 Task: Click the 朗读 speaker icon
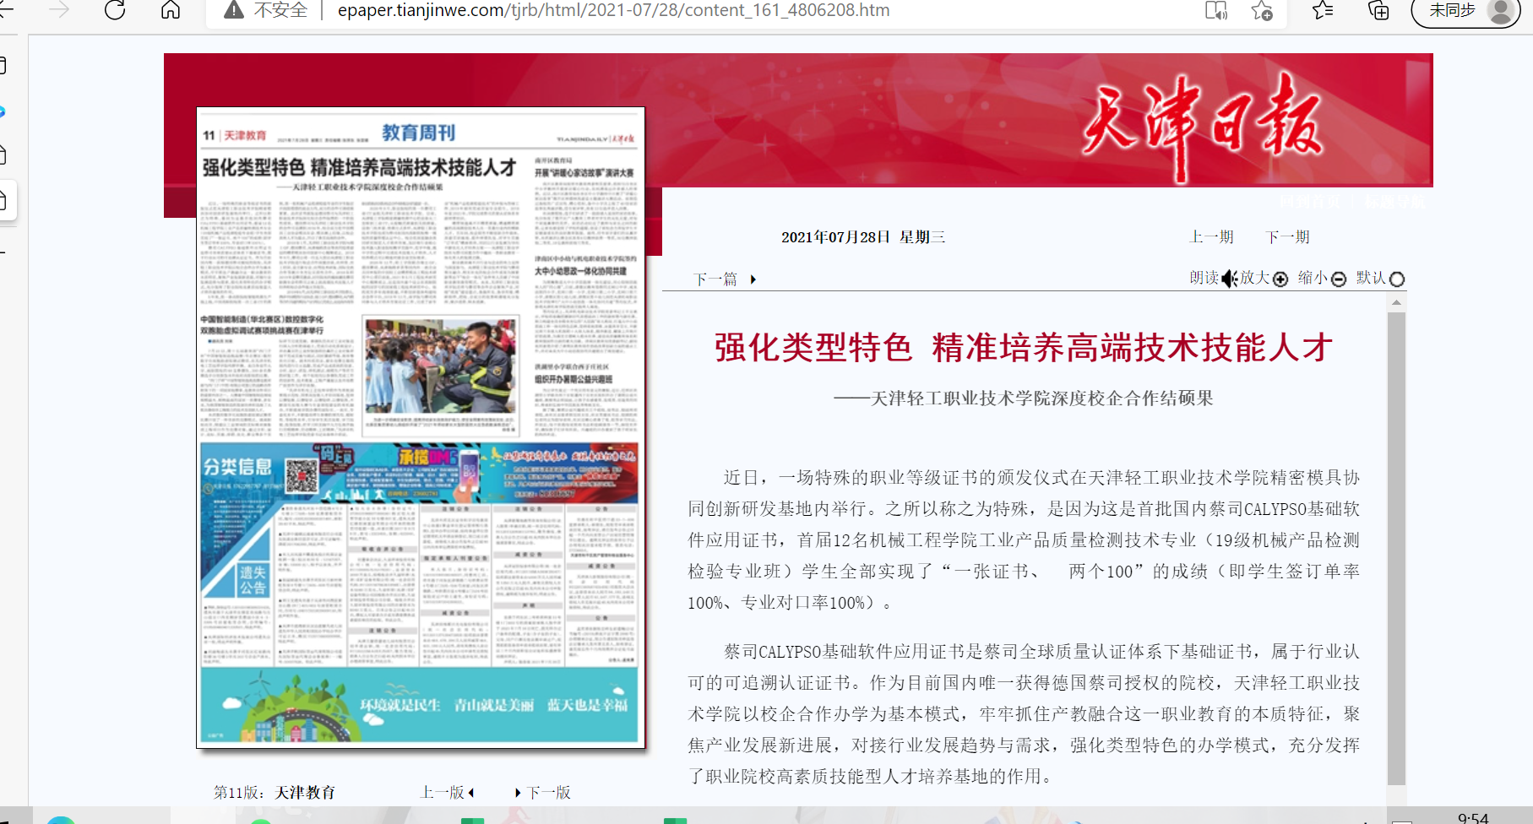coord(1229,279)
